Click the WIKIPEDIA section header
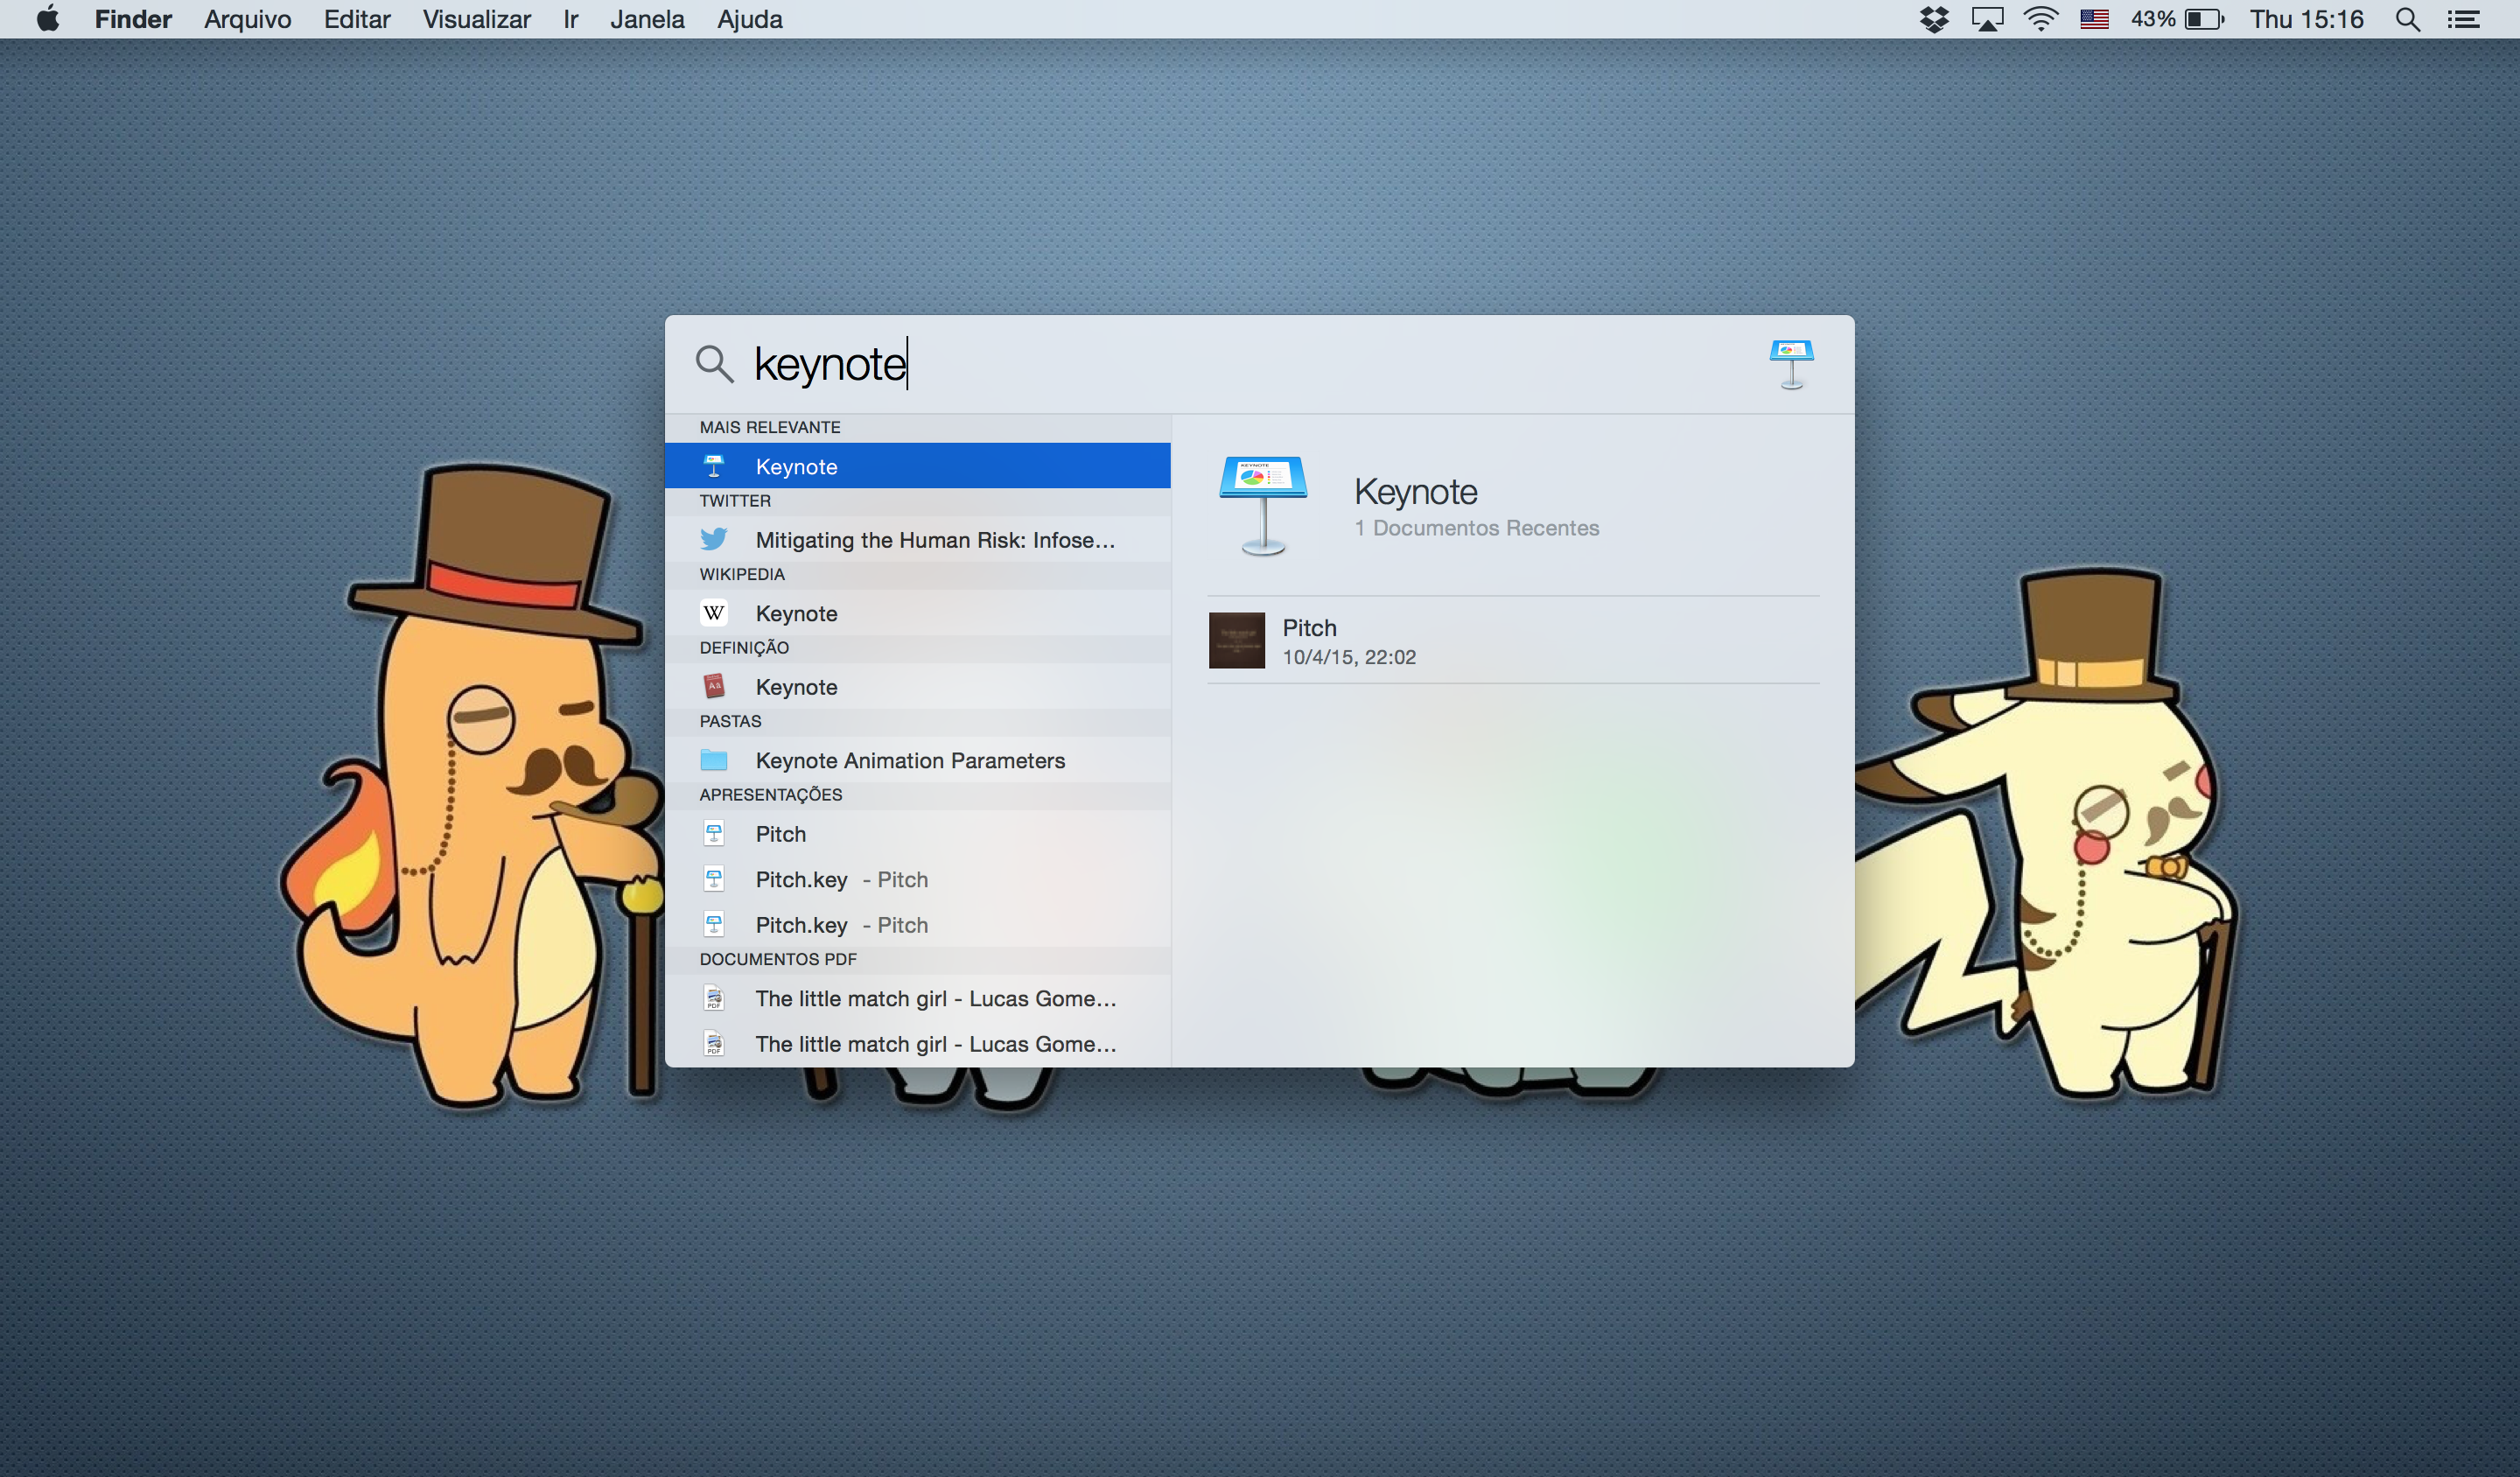 click(x=742, y=574)
